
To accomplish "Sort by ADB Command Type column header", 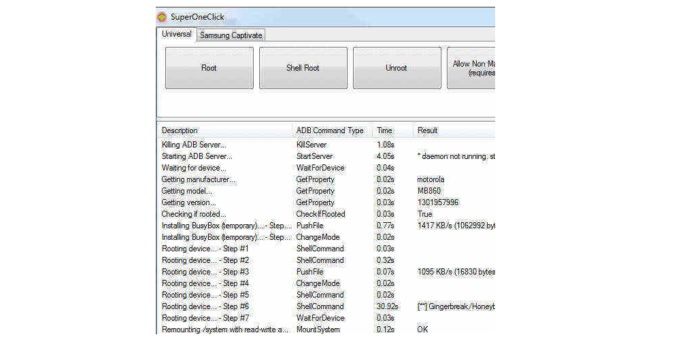I will pos(330,130).
